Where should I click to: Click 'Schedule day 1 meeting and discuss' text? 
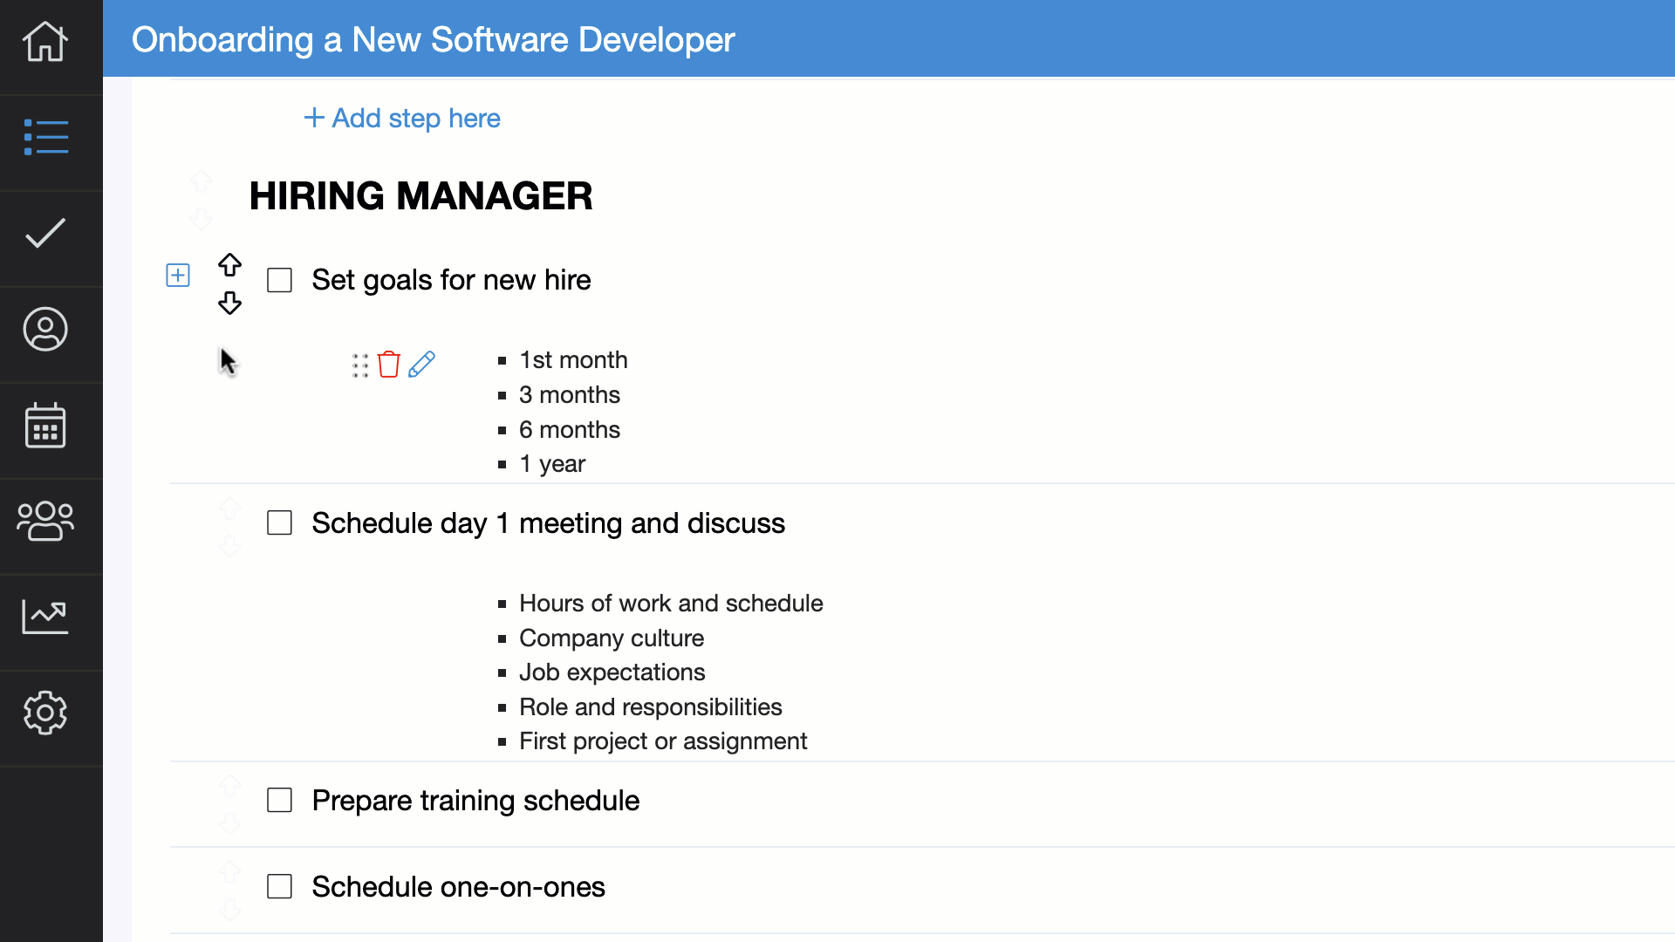coord(548,523)
